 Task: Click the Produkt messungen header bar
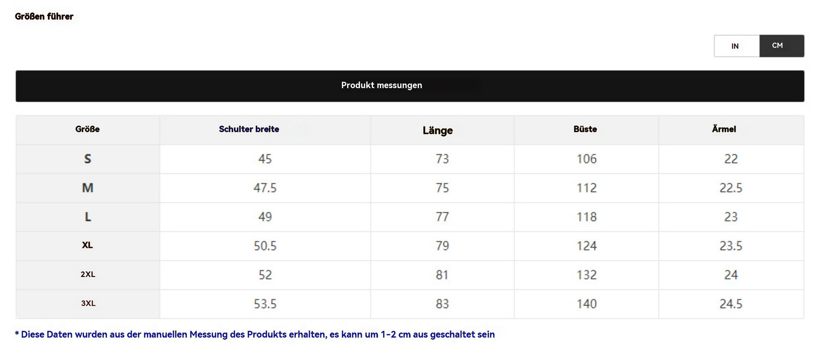[x=410, y=86]
